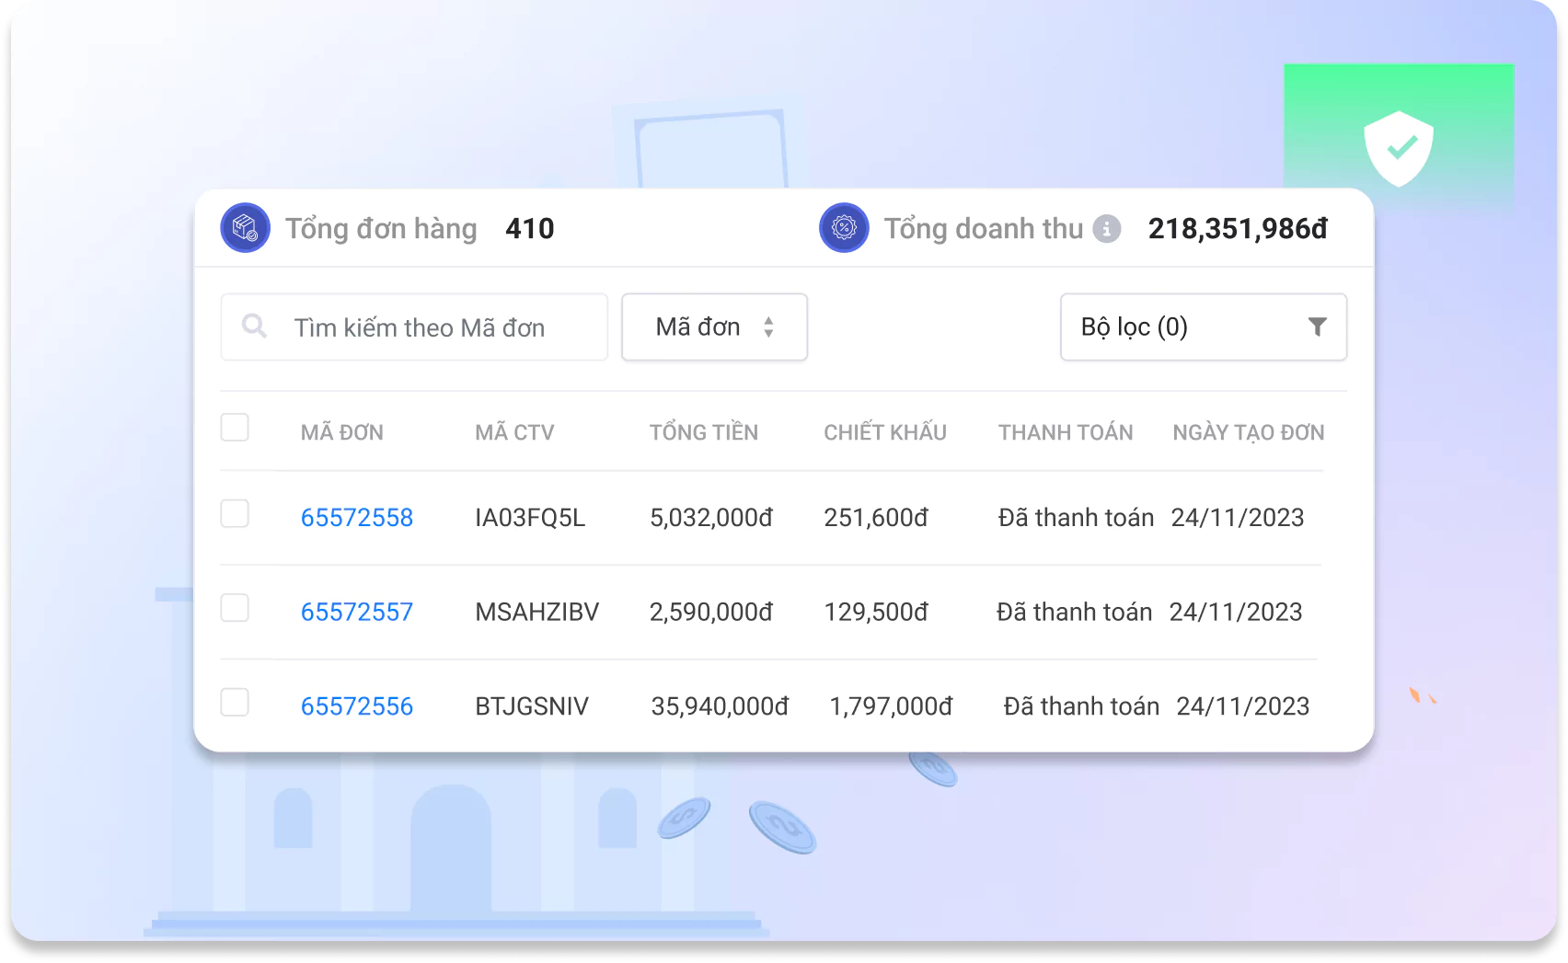Click the total orders package icon
The width and height of the screenshot is (1568, 963).
(245, 227)
